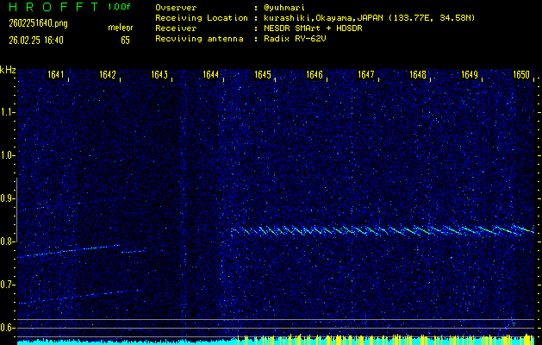Click the meteor count value 65
The image size is (542, 345).
click(x=125, y=40)
